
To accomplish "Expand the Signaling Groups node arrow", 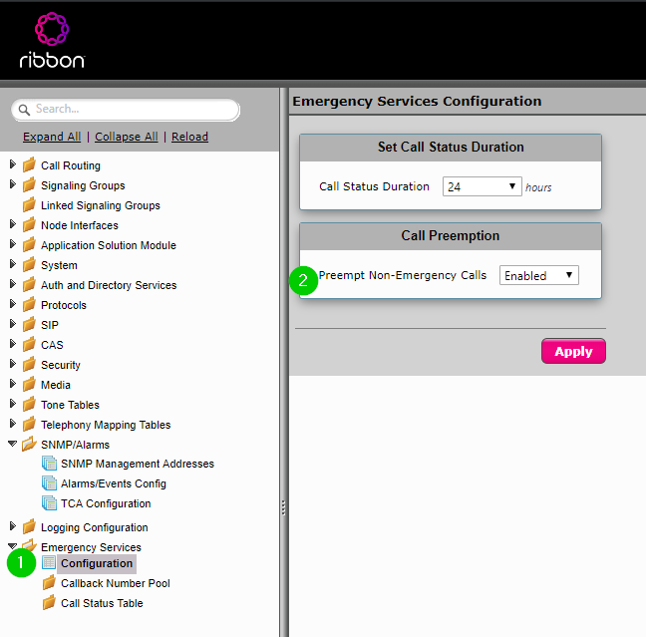I will click(12, 184).
